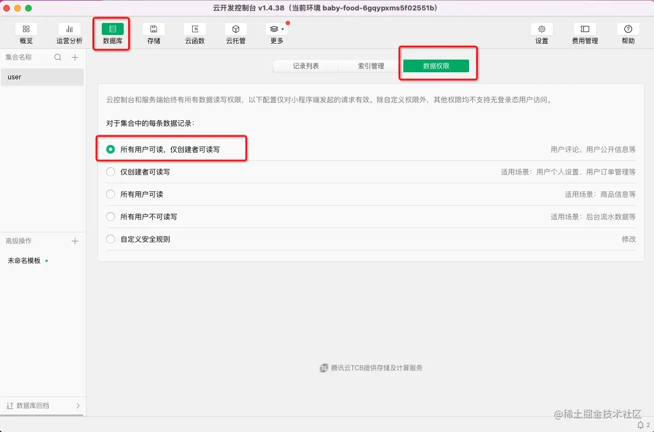Open the 未命名模板 template
The image size is (654, 432).
[x=24, y=261]
